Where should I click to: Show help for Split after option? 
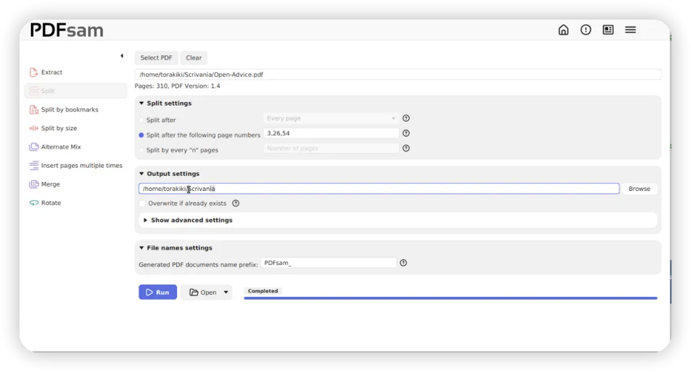[406, 118]
